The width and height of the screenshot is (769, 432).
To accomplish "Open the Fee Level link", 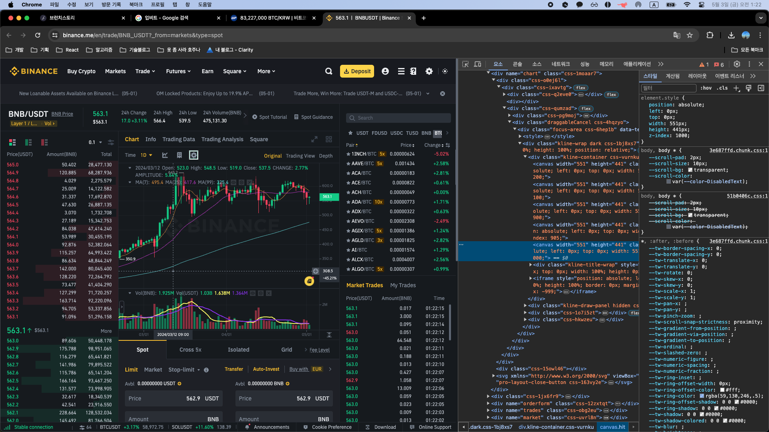I will pos(319,350).
